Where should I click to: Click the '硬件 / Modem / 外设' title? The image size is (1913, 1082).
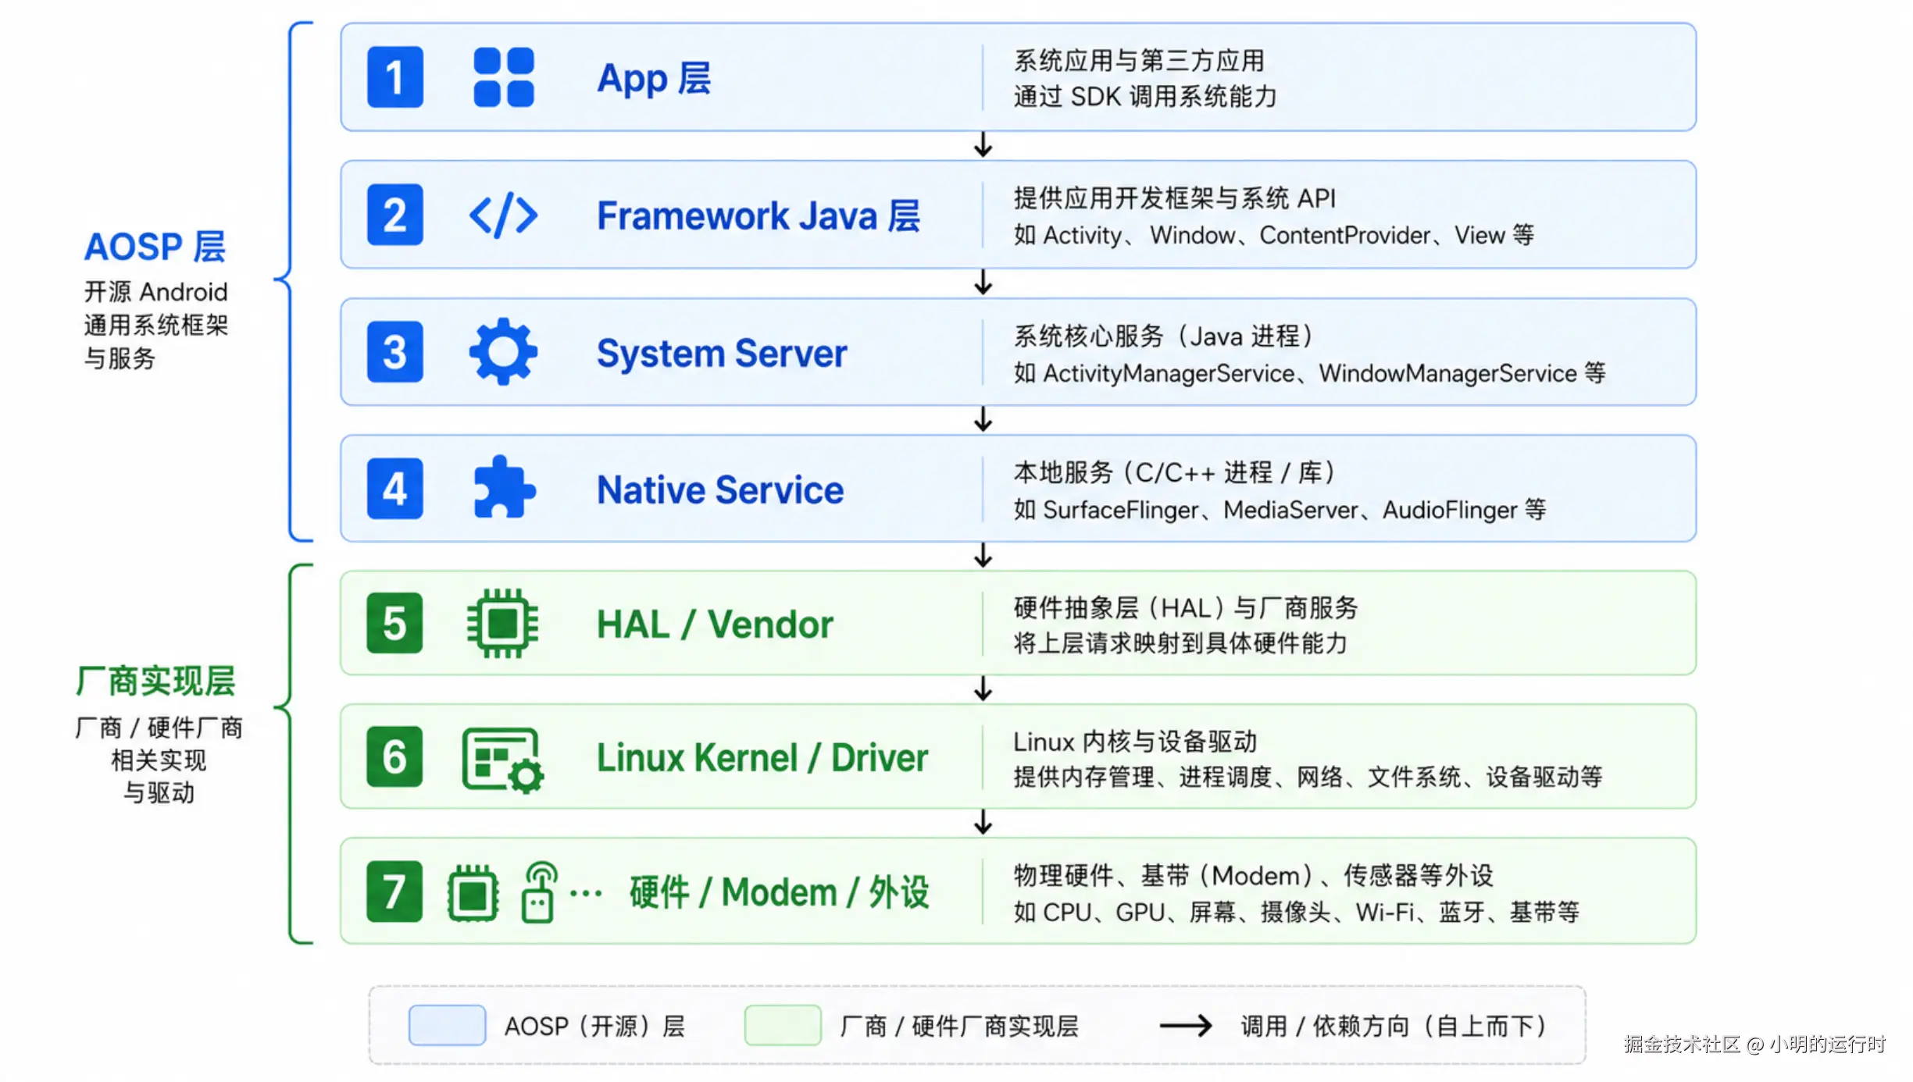point(780,892)
